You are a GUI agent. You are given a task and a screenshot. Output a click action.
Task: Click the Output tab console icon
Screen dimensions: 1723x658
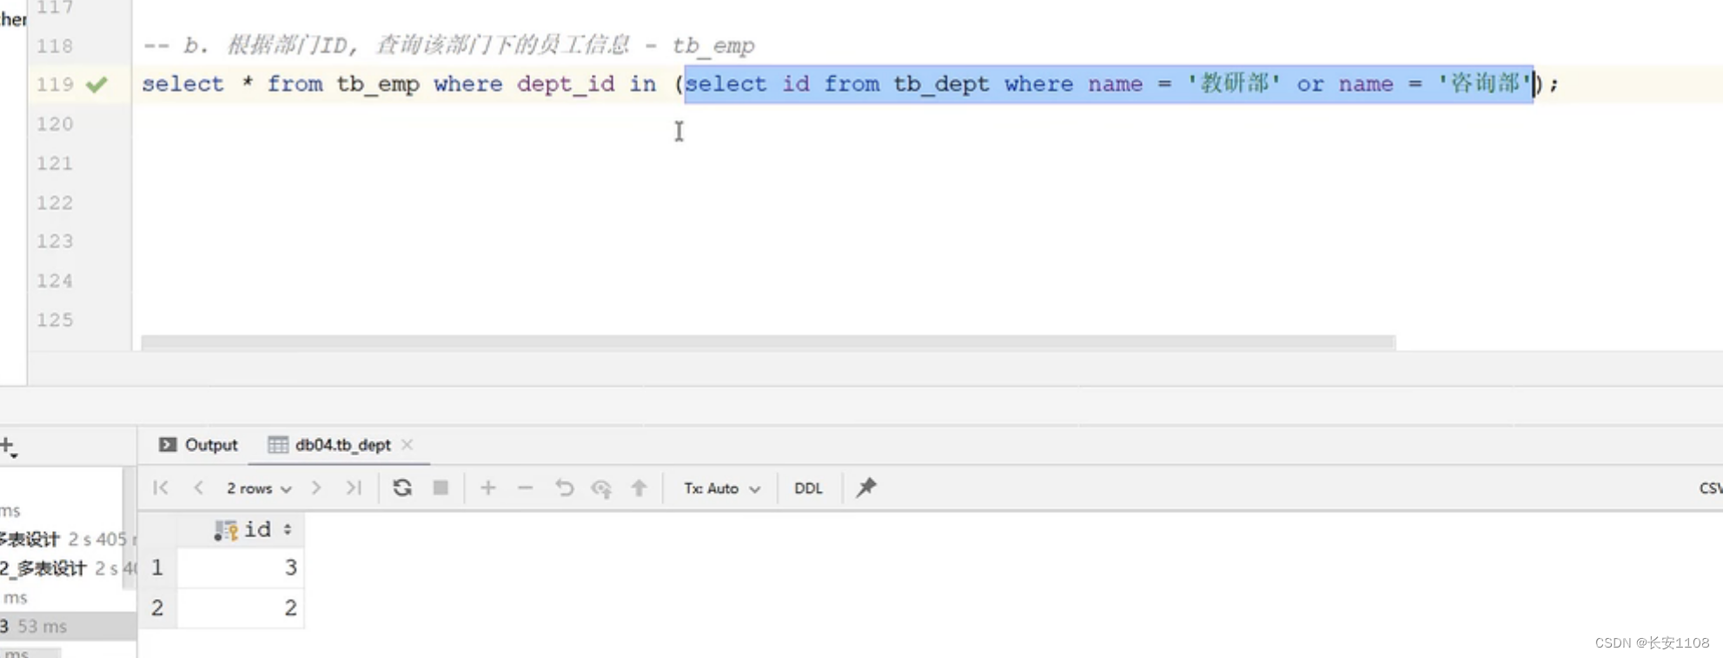coord(168,444)
